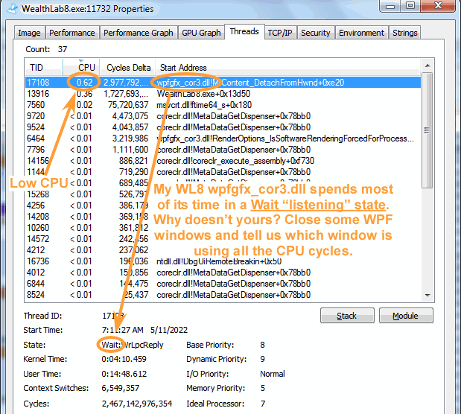
Task: Select thread row TID 9524
Action: [223, 127]
